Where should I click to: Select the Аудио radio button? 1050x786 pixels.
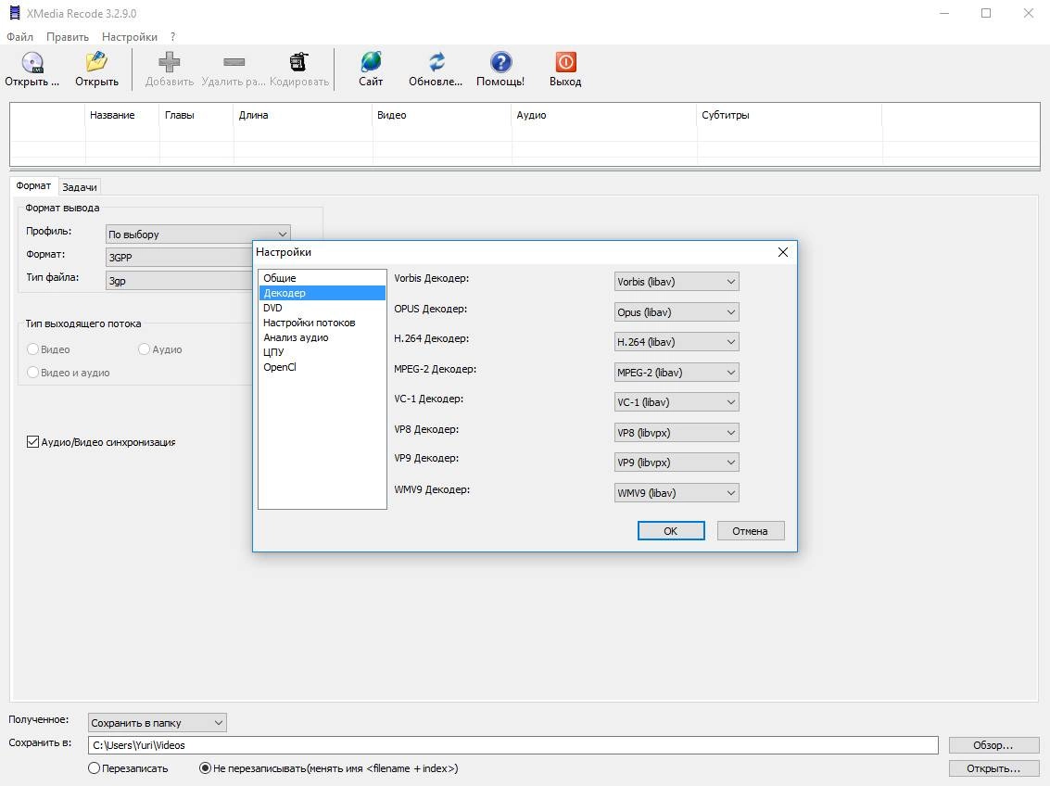click(144, 349)
